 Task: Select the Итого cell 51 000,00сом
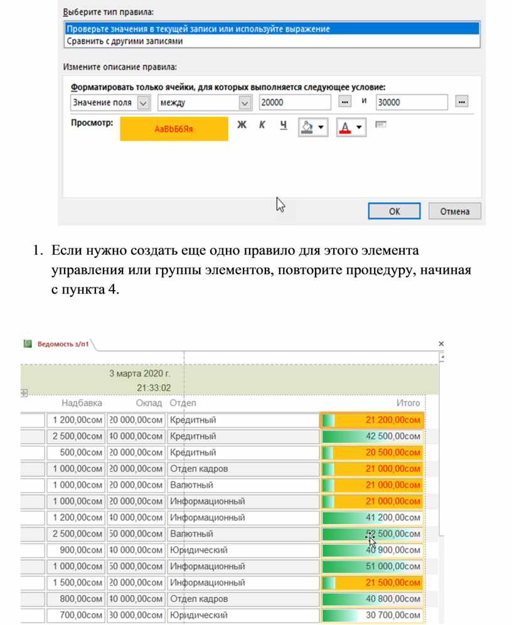[x=372, y=567]
